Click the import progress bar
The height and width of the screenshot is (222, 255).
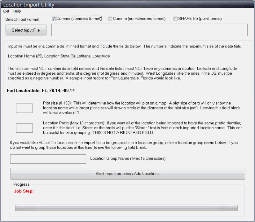pos(126,208)
